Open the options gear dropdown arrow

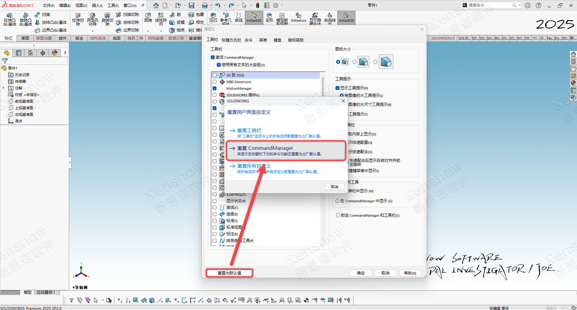pos(283,5)
